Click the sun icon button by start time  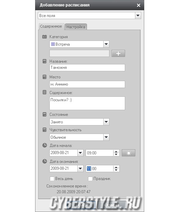pos(129,153)
